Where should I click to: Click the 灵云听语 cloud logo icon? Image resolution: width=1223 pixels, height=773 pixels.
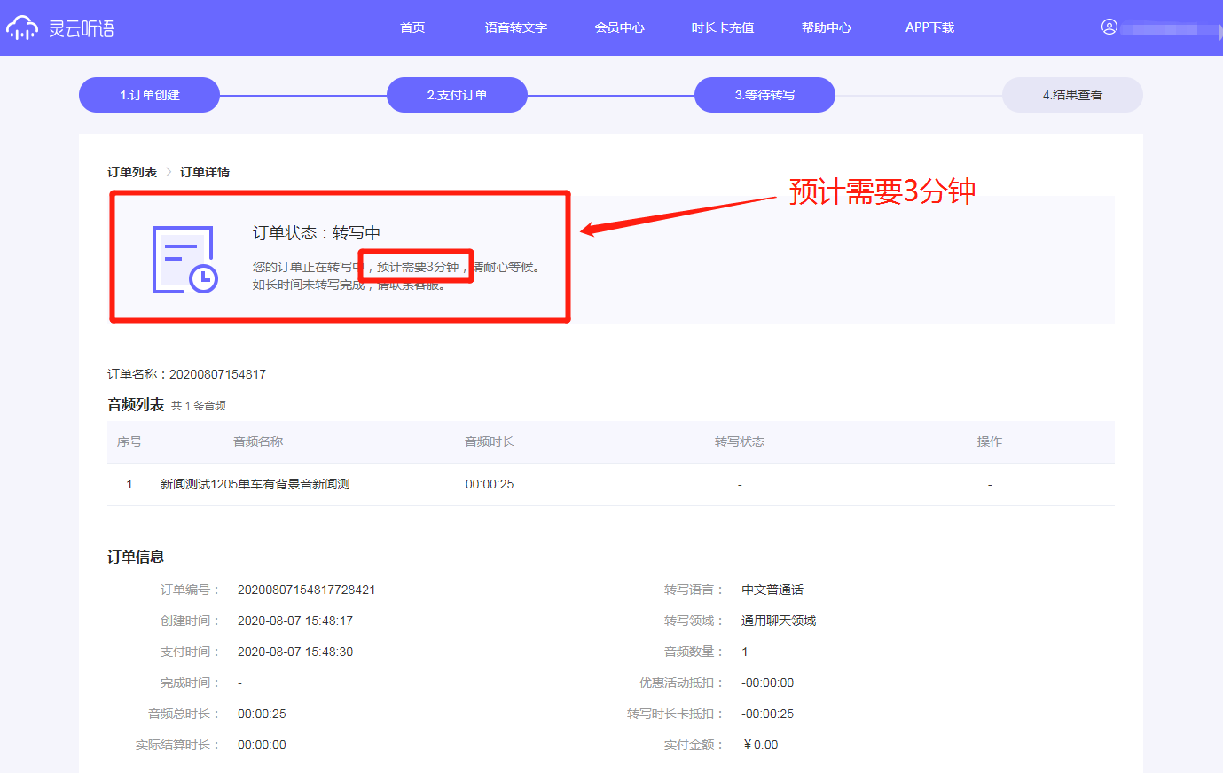22,28
